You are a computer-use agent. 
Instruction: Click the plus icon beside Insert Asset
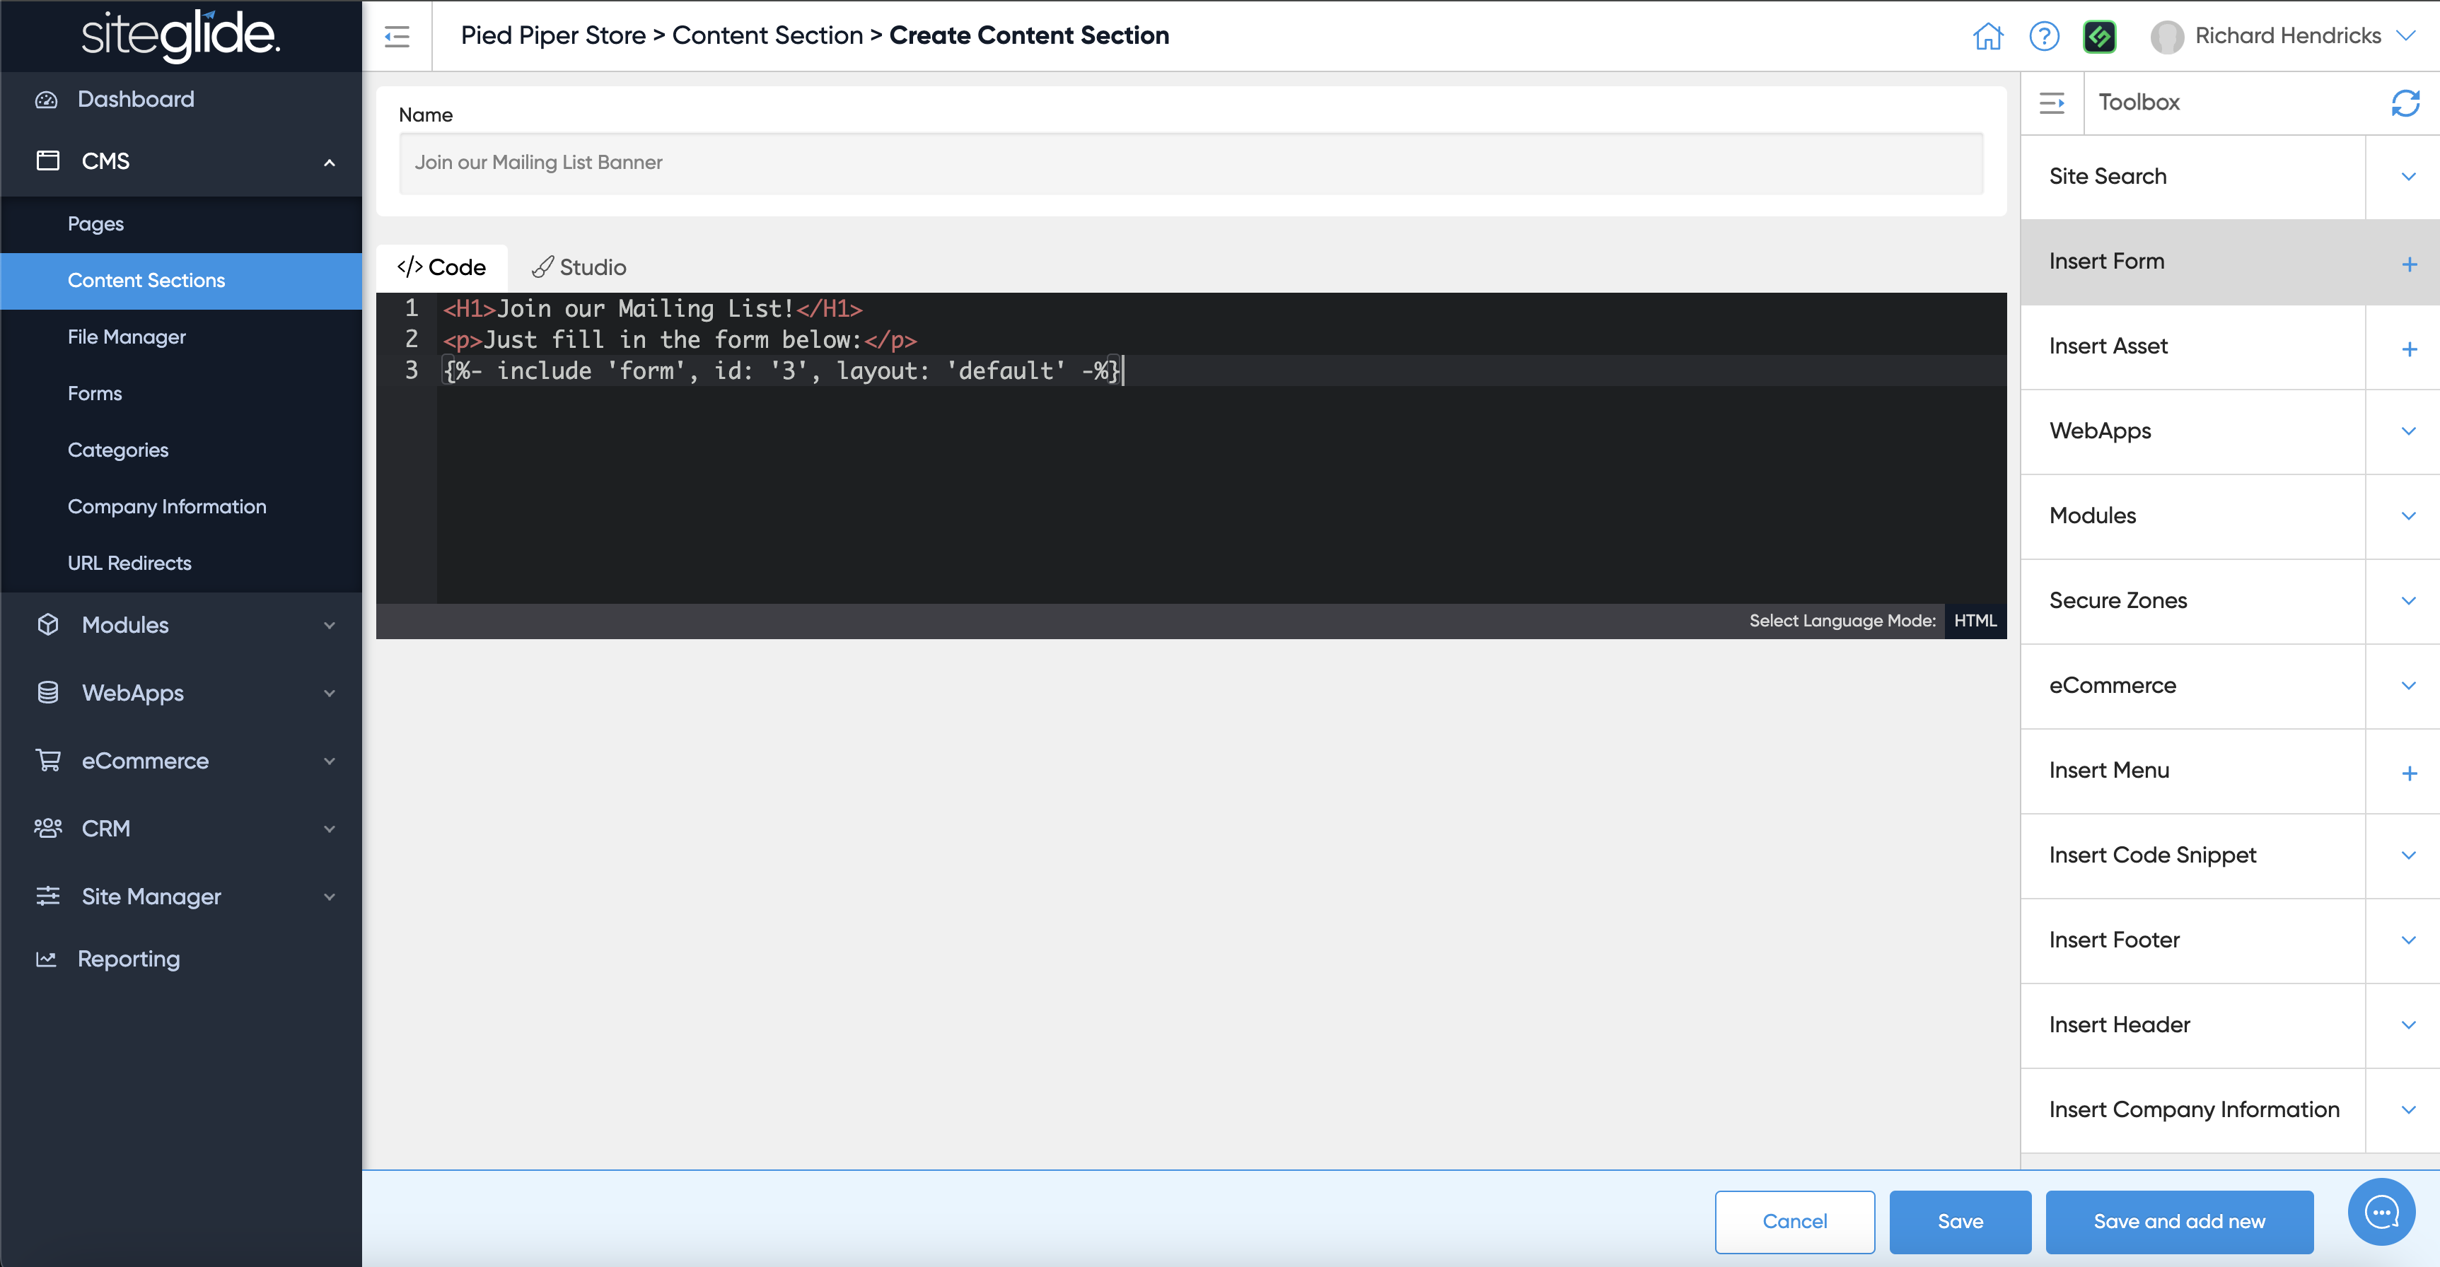tap(2409, 349)
